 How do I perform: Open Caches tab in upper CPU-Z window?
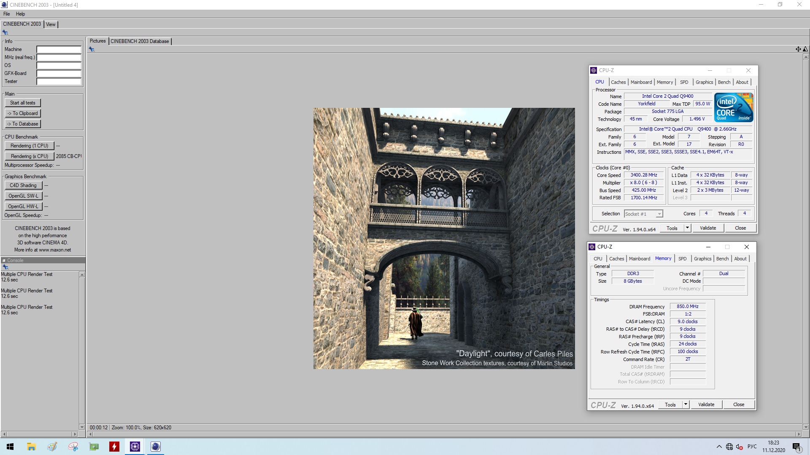click(x=618, y=82)
